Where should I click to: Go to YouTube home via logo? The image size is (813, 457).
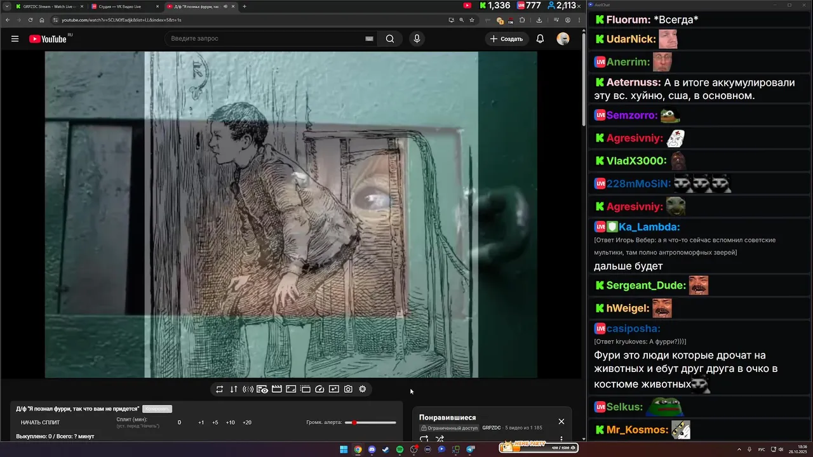click(48, 39)
